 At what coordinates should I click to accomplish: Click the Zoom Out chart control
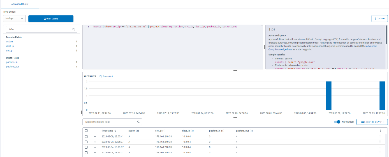pos(106,76)
